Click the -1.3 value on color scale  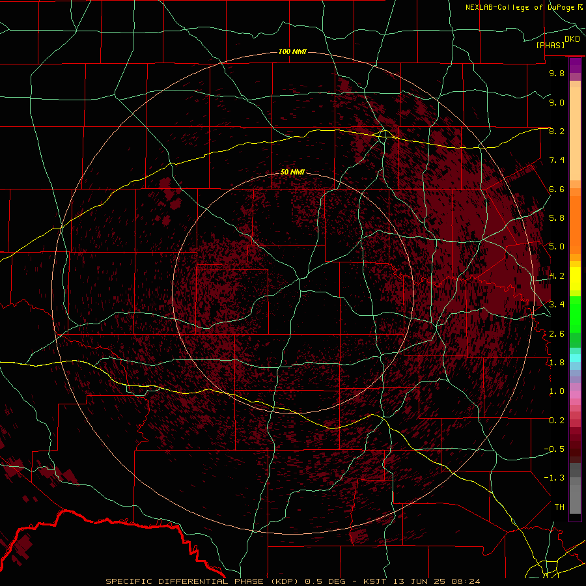coord(554,478)
